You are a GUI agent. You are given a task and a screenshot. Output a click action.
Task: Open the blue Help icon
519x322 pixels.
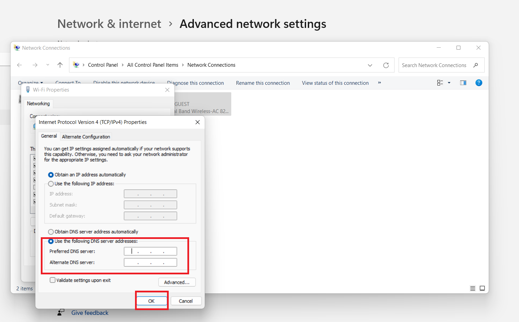pos(479,83)
